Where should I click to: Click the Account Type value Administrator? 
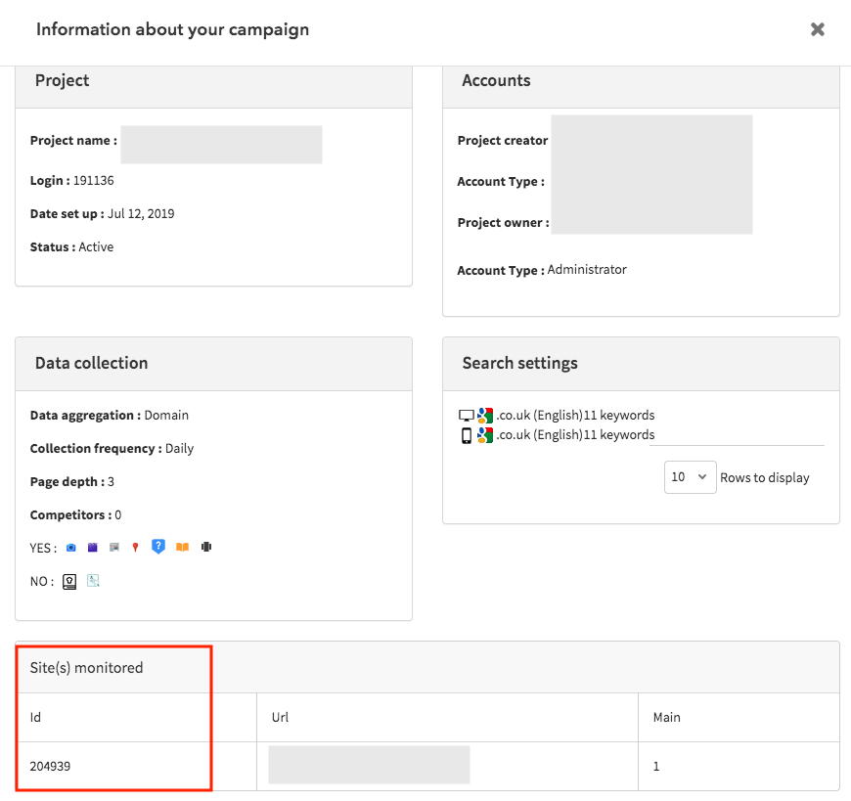(587, 270)
